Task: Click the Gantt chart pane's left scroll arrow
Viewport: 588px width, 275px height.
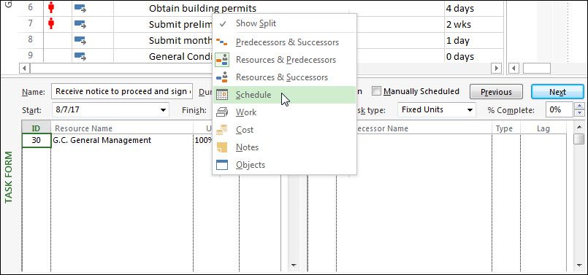Action: pyautogui.click(x=513, y=68)
